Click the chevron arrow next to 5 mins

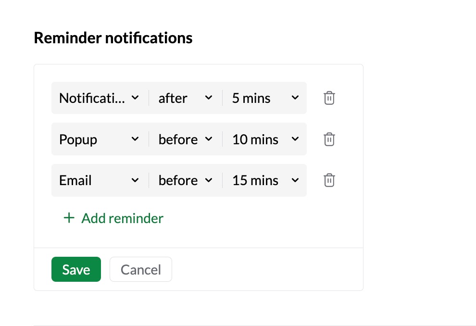tap(295, 98)
